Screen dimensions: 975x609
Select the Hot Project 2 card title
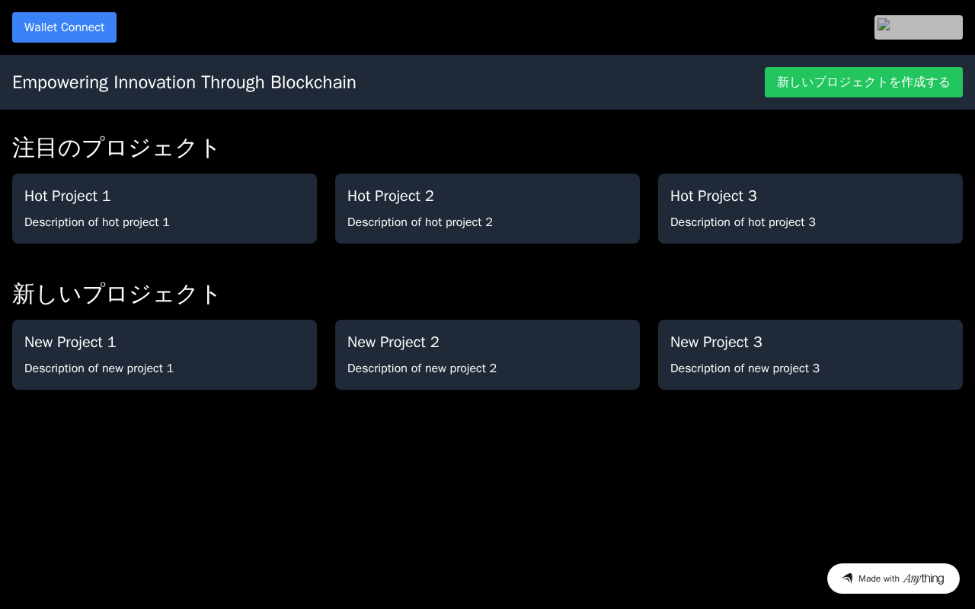391,196
